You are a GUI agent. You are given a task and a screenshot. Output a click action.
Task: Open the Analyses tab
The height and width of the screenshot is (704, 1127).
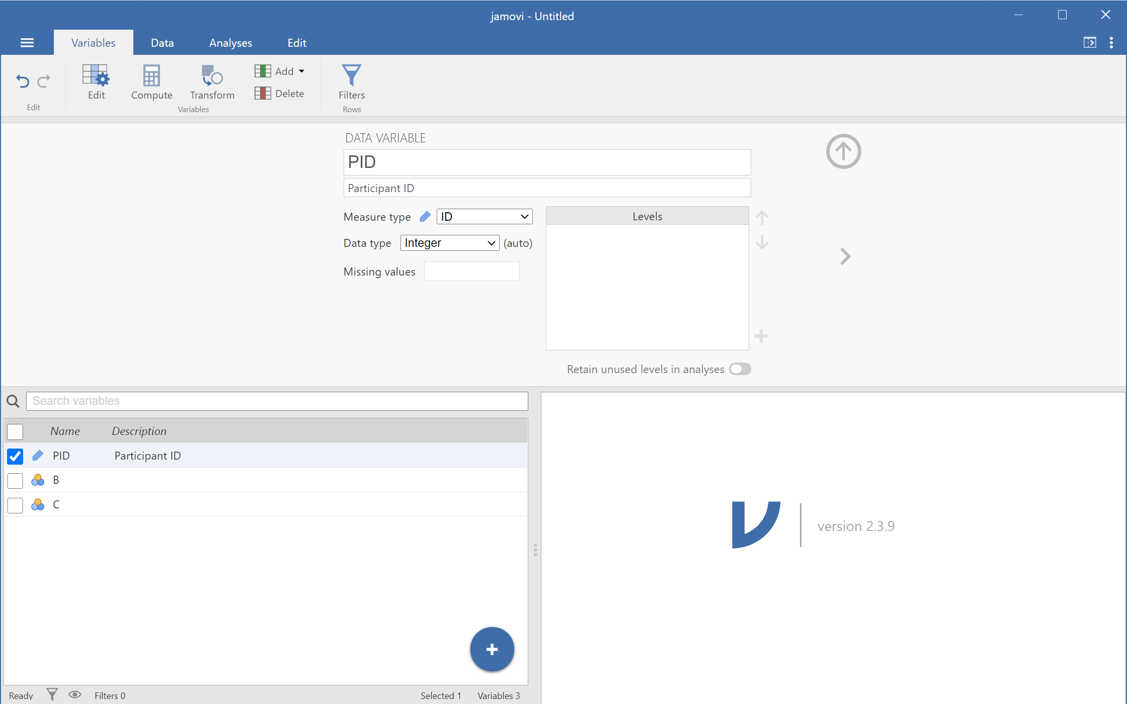pos(229,43)
